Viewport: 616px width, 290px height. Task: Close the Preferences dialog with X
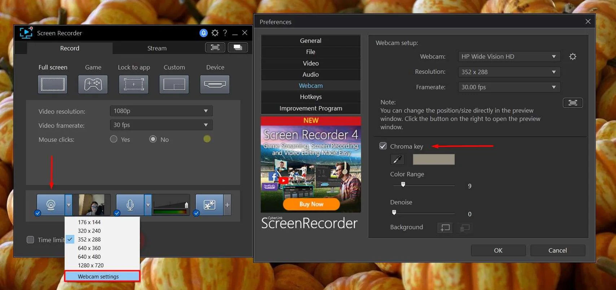[x=588, y=22]
